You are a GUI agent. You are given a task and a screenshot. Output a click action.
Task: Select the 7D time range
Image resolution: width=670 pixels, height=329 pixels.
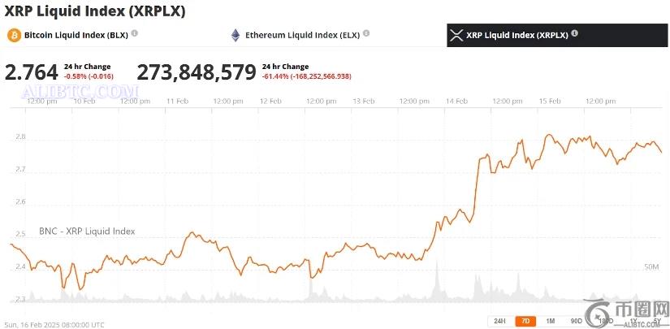(525, 321)
